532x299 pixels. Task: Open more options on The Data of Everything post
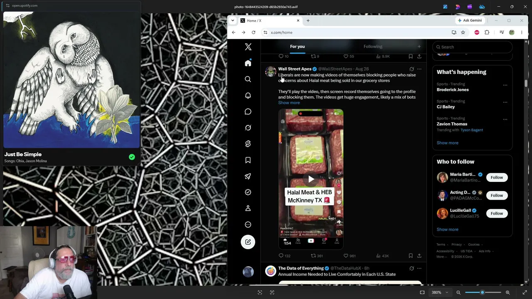coord(419,268)
